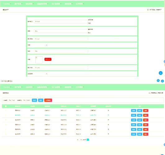Image resolution: width=165 pixels, height=155 pixels.
Task: Expand the 用户管理 menu in the upper navbar
Action: click(18, 4)
